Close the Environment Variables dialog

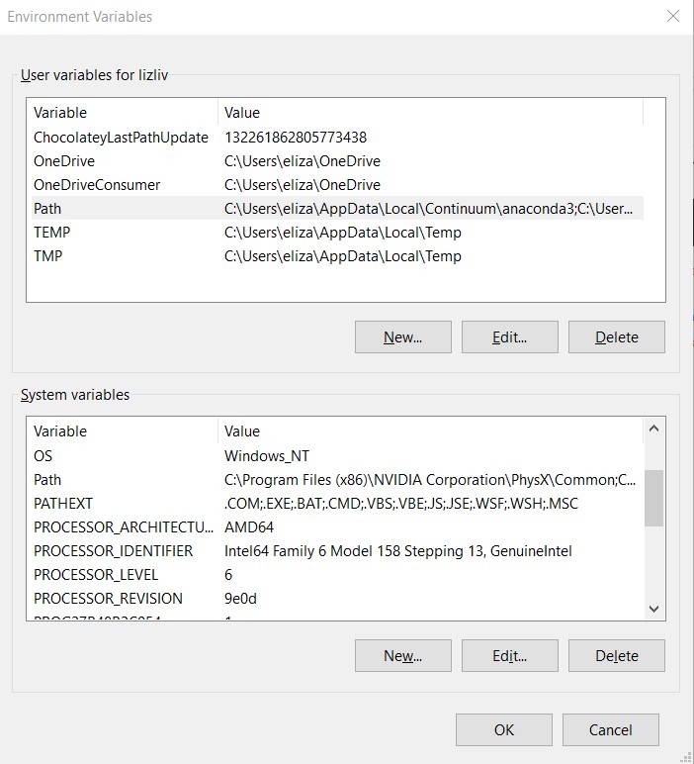pyautogui.click(x=673, y=17)
